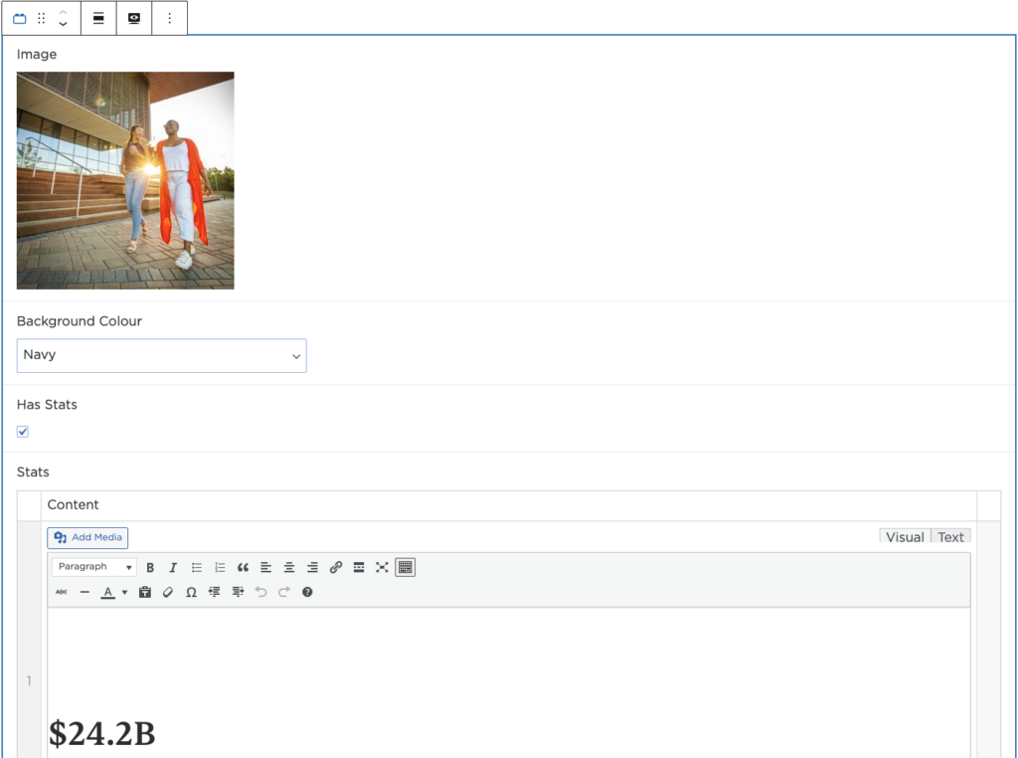Toggle the toolbar toggle (kitchen sink) button
The height and width of the screenshot is (758, 1018).
tap(405, 567)
